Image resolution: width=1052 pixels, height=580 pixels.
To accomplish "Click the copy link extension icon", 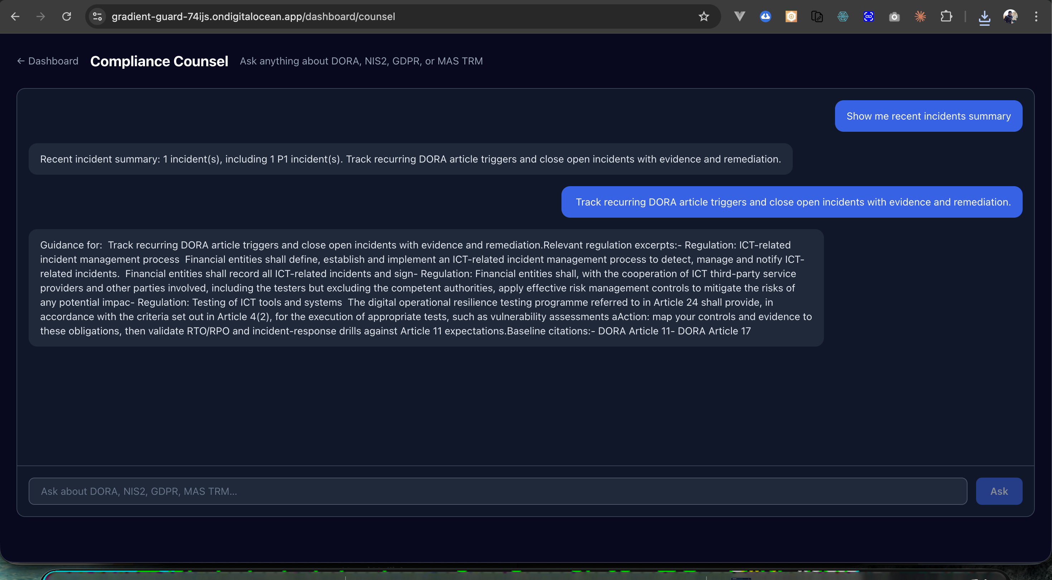I will tap(817, 16).
